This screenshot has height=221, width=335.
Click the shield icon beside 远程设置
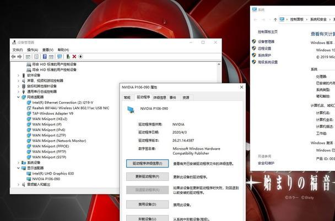coord(254,48)
